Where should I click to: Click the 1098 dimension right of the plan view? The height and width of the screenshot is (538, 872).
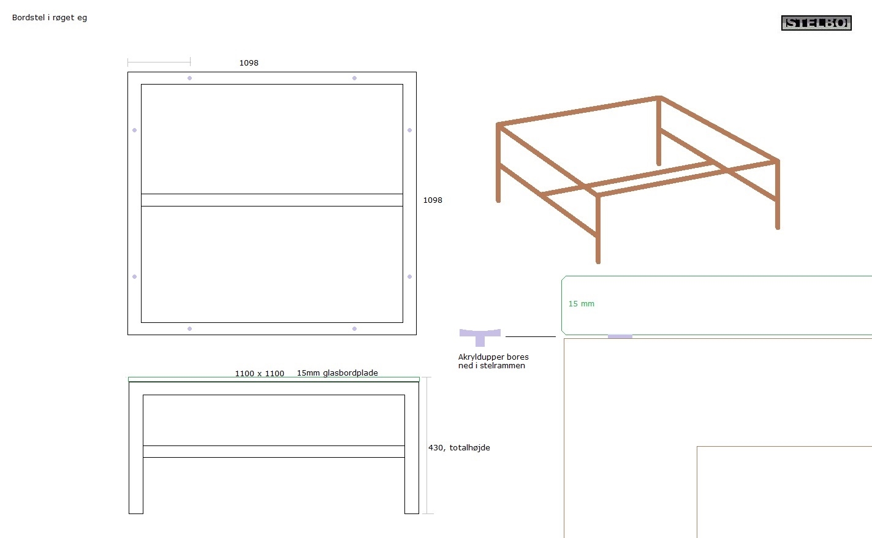[x=433, y=200]
